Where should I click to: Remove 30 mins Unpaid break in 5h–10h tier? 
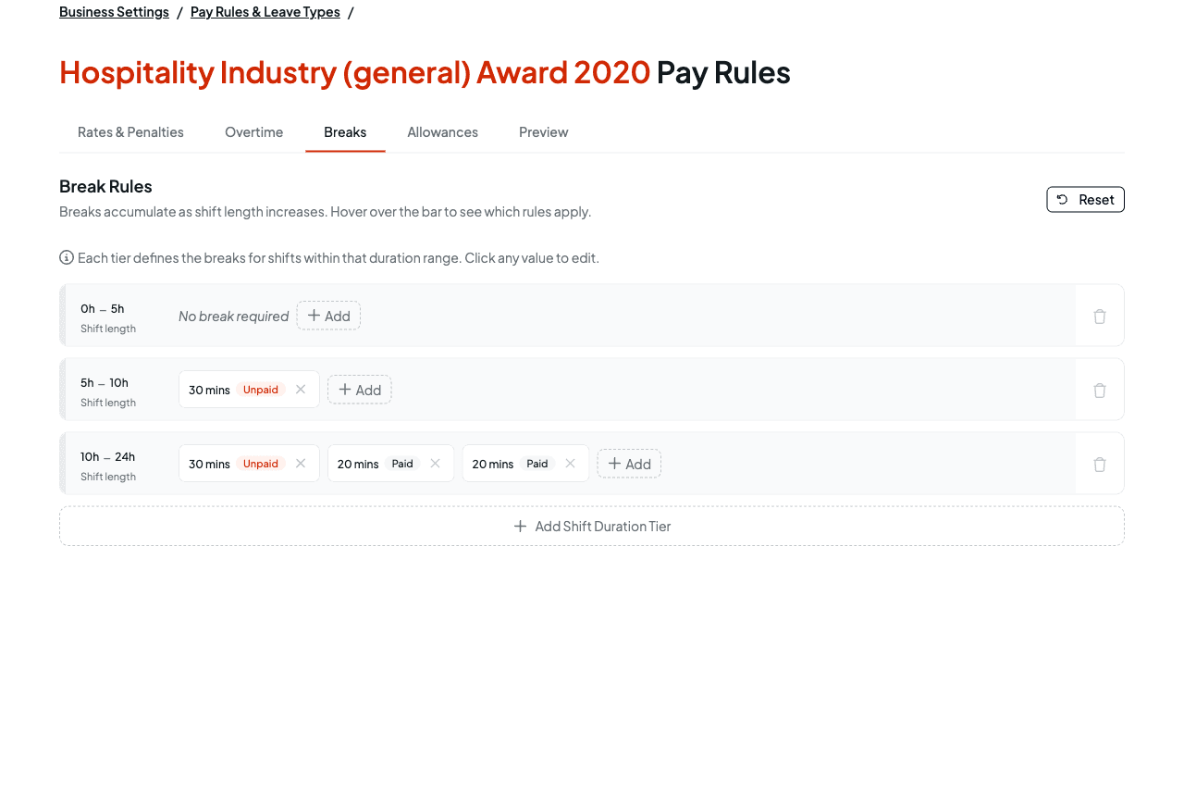point(301,390)
